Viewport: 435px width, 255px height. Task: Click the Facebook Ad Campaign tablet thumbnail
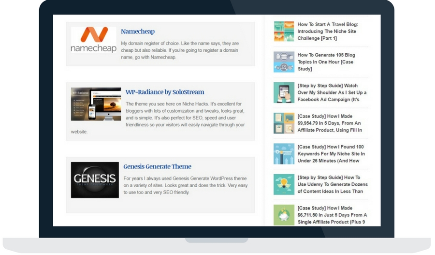(284, 92)
